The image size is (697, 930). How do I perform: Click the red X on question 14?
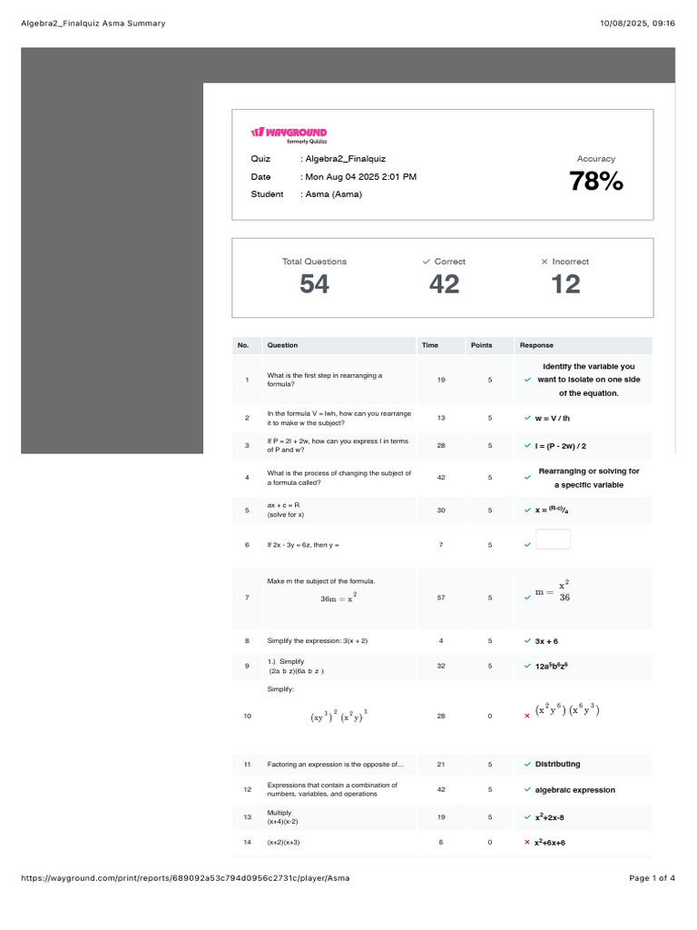pos(527,843)
